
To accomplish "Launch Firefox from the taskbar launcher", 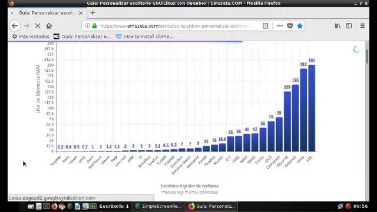I will click(x=54, y=207).
